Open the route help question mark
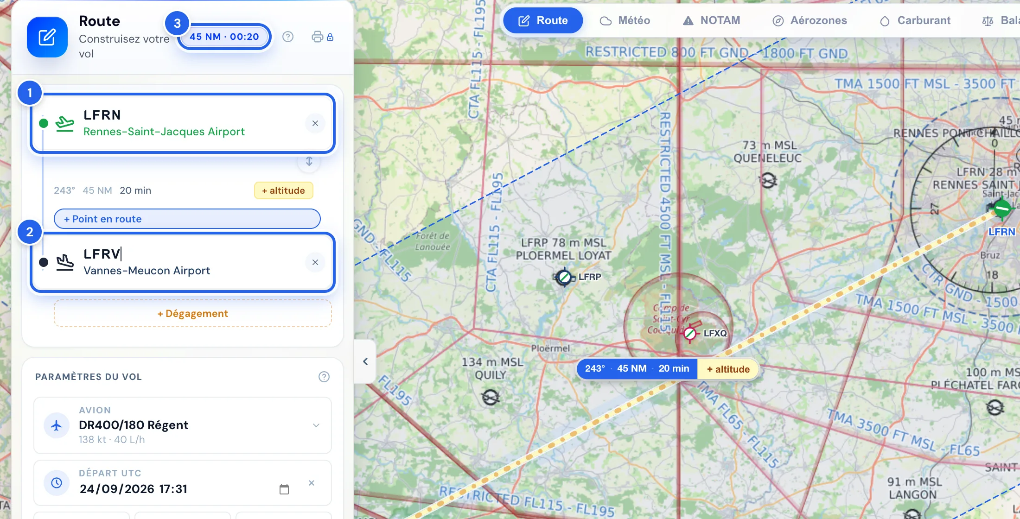Screen dimensions: 1020x519 point(288,37)
